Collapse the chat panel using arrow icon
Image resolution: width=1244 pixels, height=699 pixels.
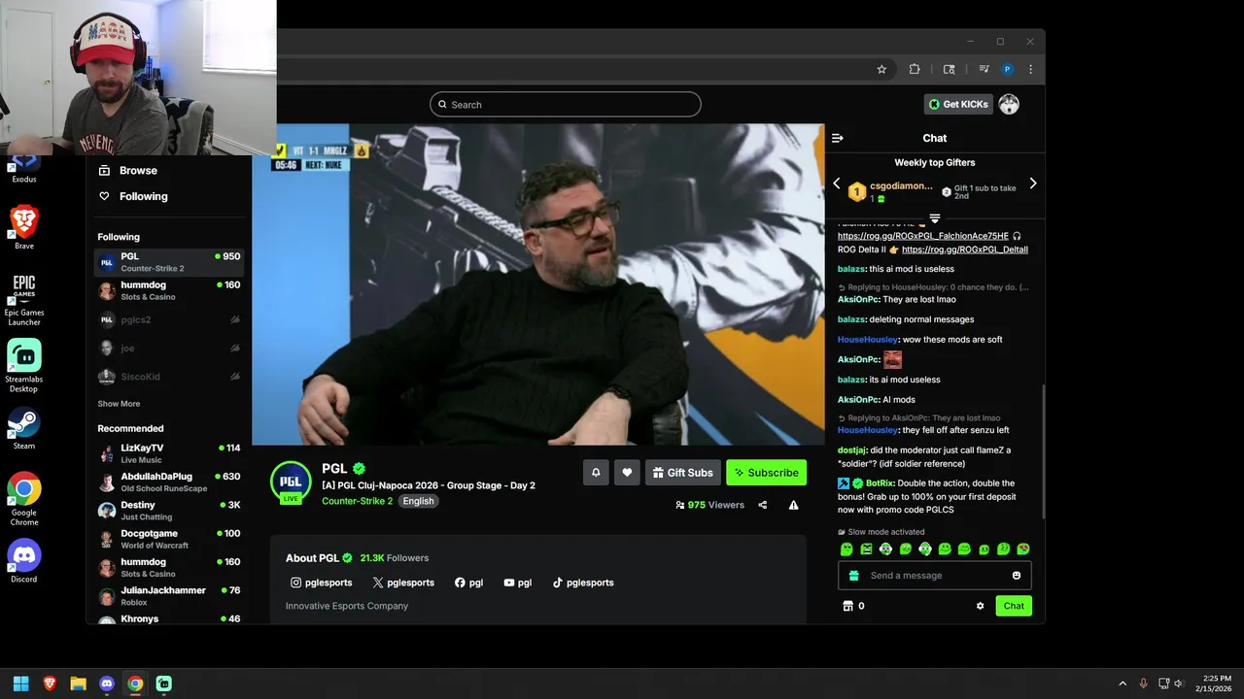pyautogui.click(x=838, y=138)
